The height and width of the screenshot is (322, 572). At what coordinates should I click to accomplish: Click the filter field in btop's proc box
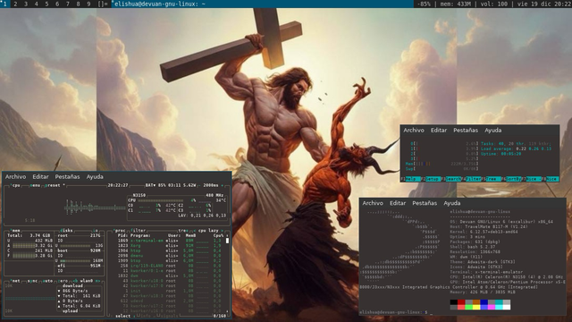pyautogui.click(x=139, y=231)
